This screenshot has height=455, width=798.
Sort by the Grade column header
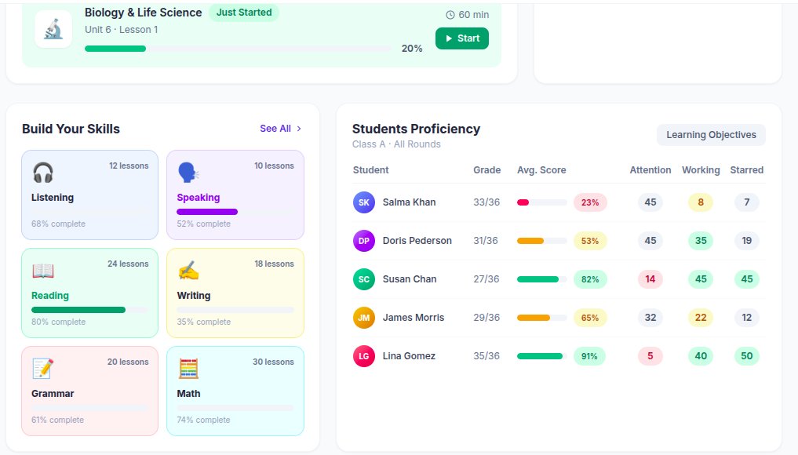(487, 170)
